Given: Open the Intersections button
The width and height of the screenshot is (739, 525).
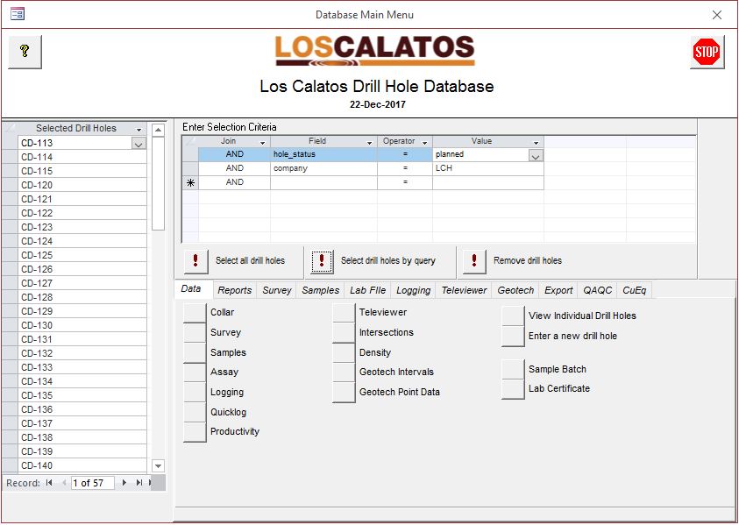Looking at the screenshot, I should pos(344,333).
